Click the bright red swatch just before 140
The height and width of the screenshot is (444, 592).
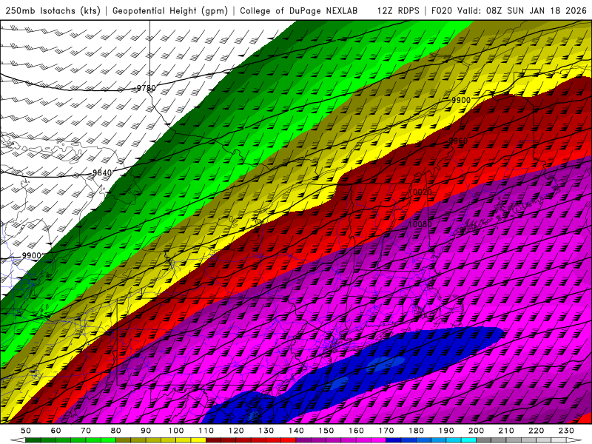[289, 440]
